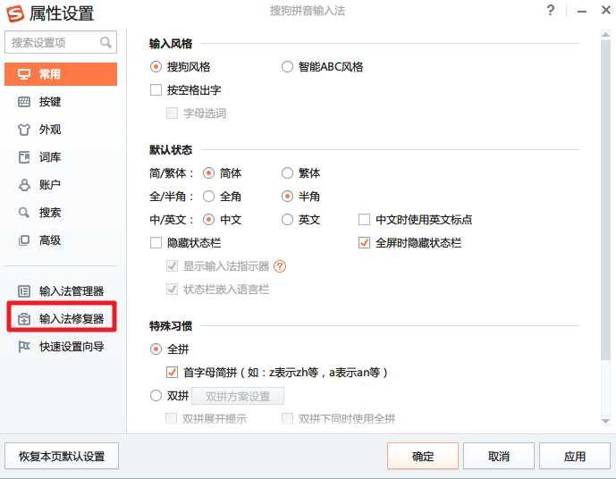The image size is (616, 479).
Task: Switch to the 高级 advanced tab
Action: (50, 240)
